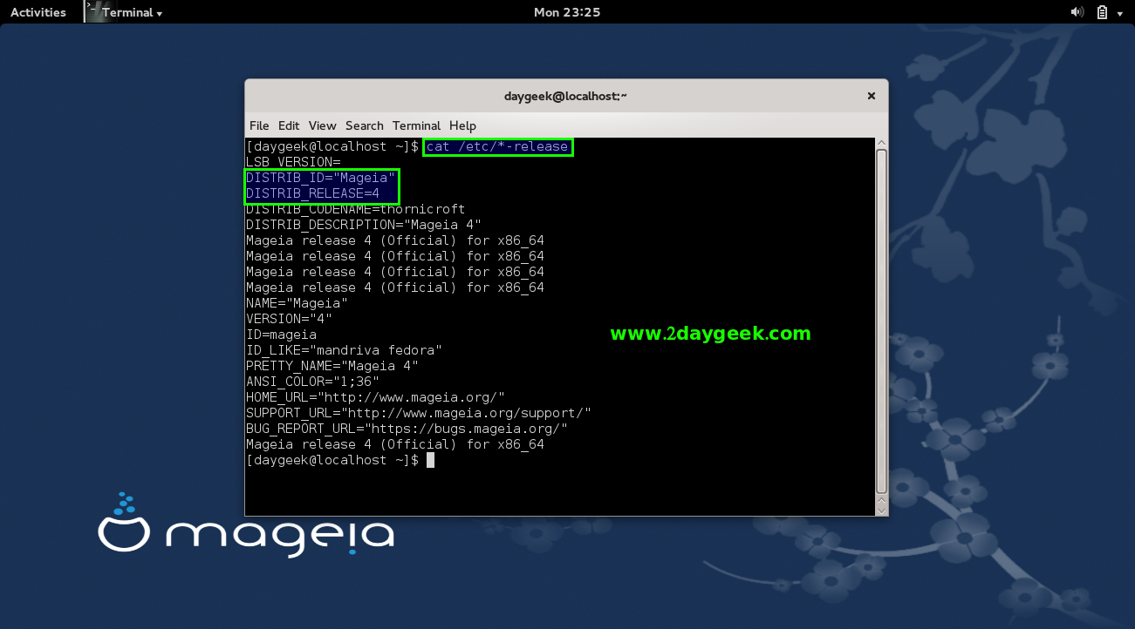Expand the Terminal app menu arrow
This screenshot has width=1135, height=629.
click(160, 13)
